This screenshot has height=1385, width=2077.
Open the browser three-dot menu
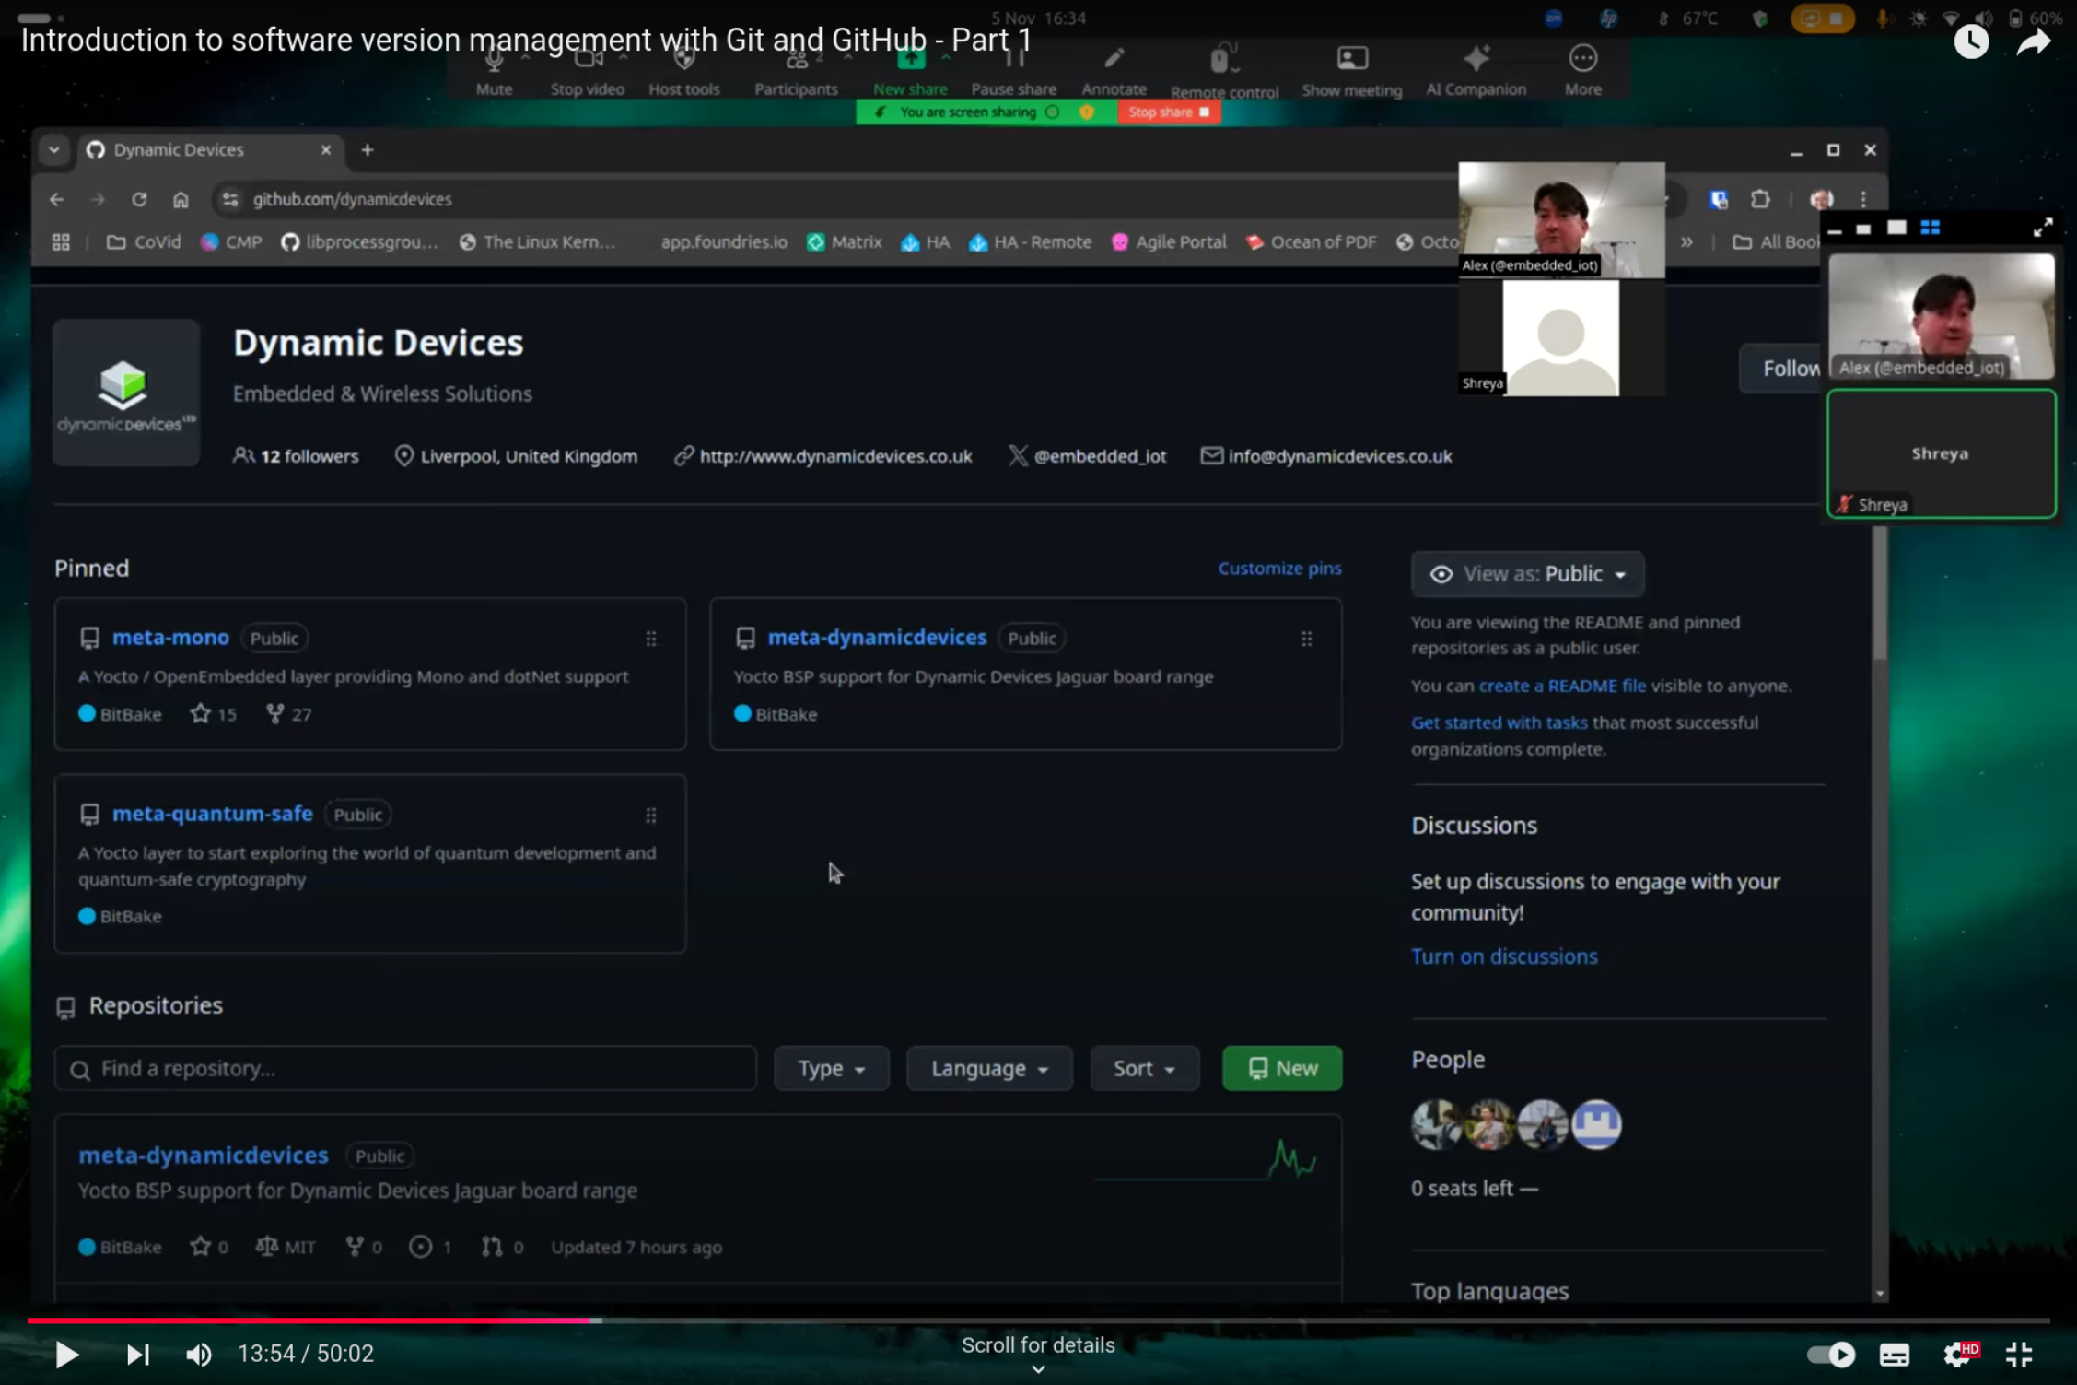pos(1863,199)
